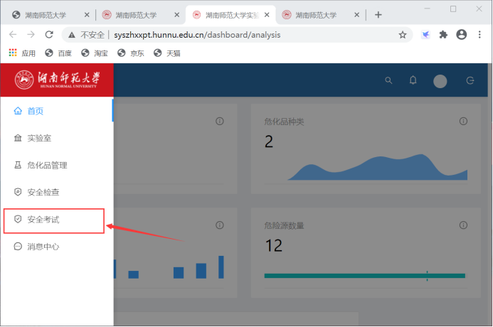Screen dimensions: 493x327
Task: Go to 安全检查 section
Action: [43, 192]
